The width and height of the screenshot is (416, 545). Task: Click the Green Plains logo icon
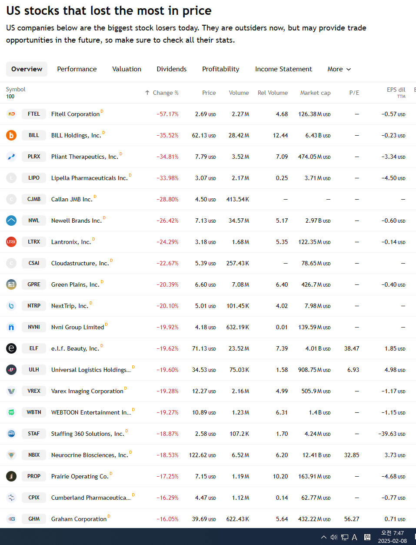(x=11, y=284)
